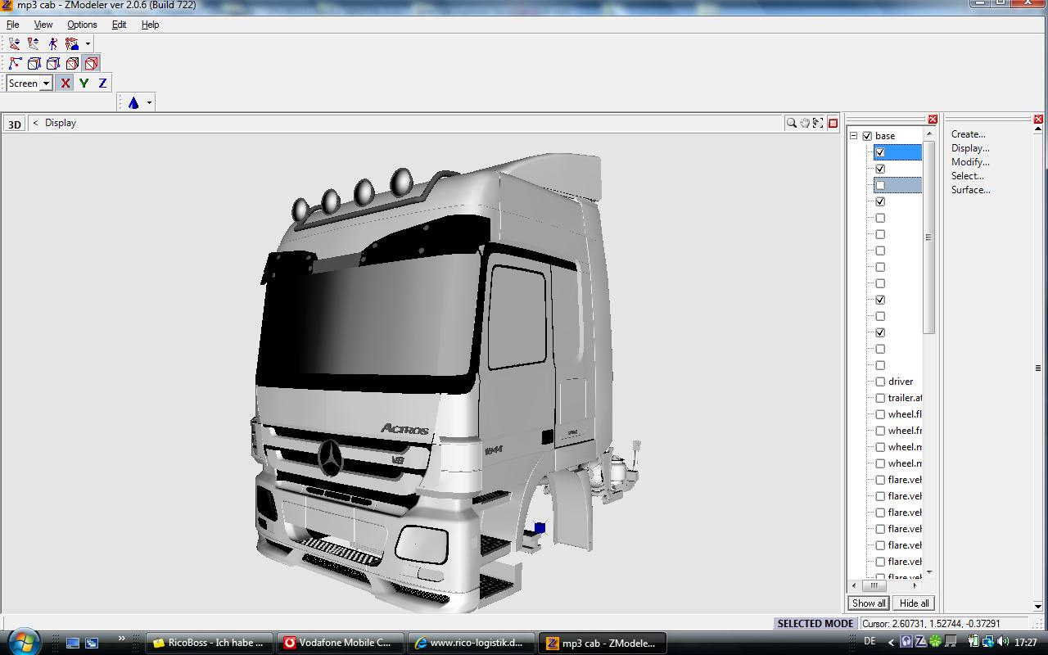Viewport: 1048px width, 655px height.
Task: Click the blue cone pivot icon
Action: (x=133, y=102)
